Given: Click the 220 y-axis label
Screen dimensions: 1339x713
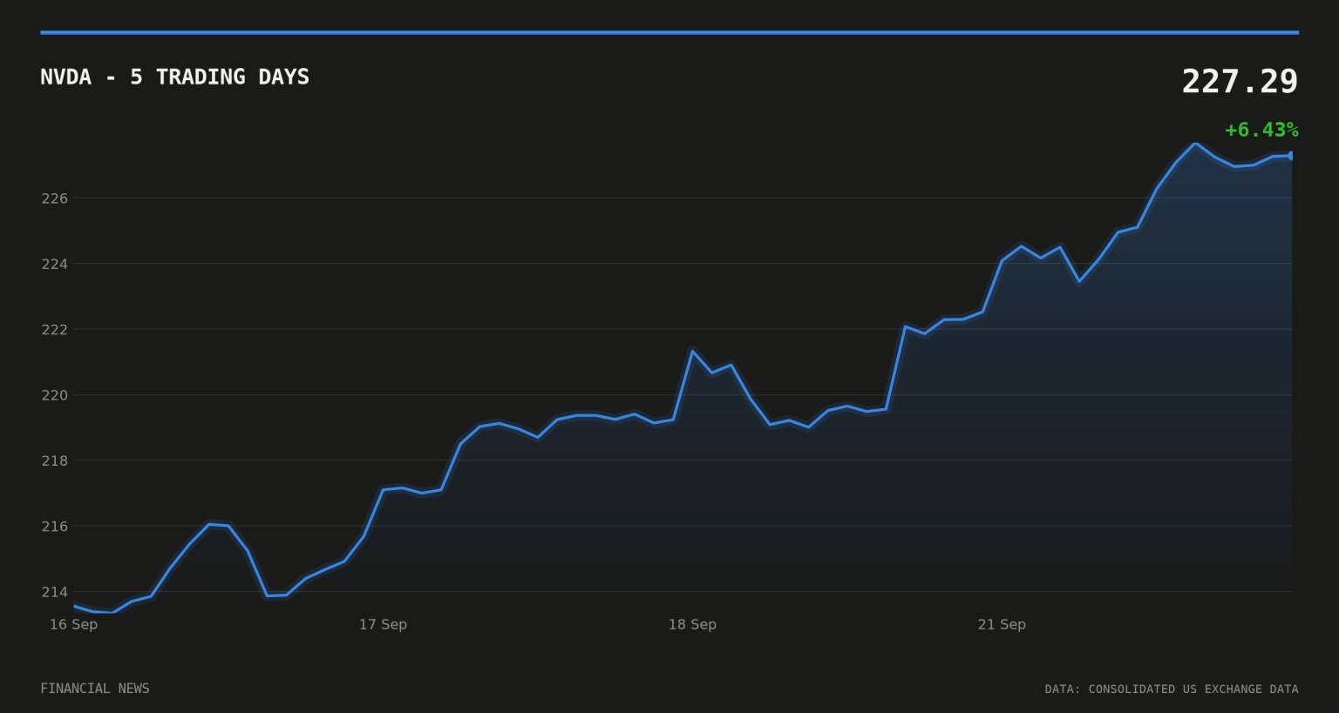Looking at the screenshot, I should tap(54, 395).
